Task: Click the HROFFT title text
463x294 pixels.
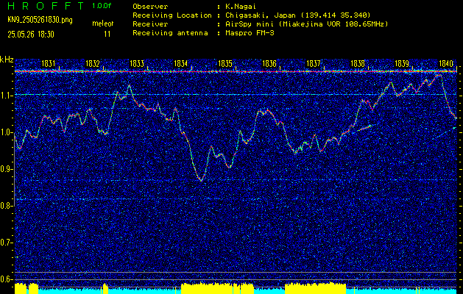Action: point(46,6)
